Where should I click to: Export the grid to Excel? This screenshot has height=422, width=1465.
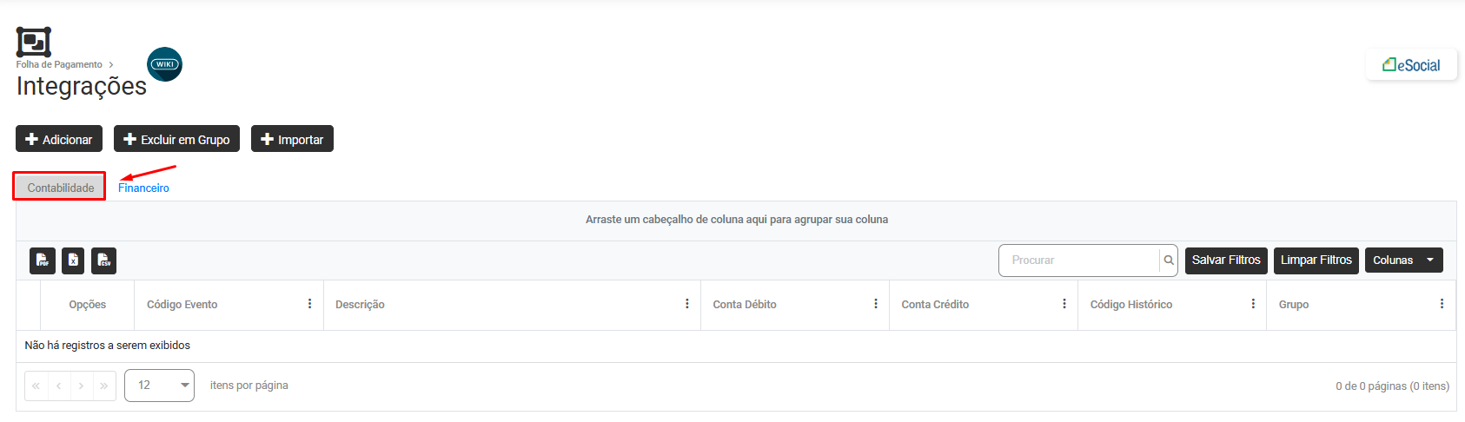(x=73, y=260)
